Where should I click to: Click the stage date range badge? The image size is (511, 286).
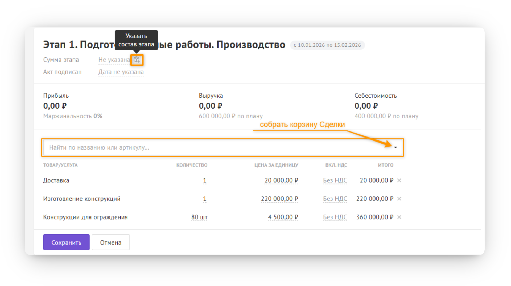327,45
